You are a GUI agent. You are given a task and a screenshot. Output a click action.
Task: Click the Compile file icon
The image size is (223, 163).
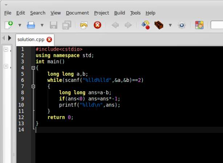click(x=146, y=25)
